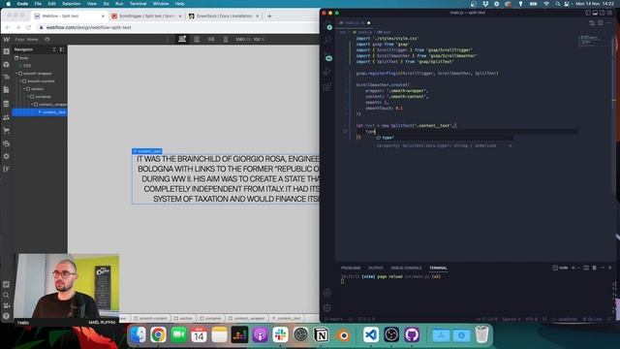Open the Assets panel in Webflow sidebar

coord(7,143)
